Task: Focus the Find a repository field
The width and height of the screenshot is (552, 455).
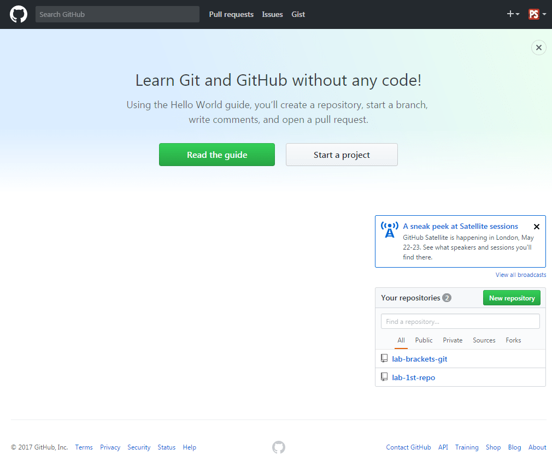Action: [460, 321]
